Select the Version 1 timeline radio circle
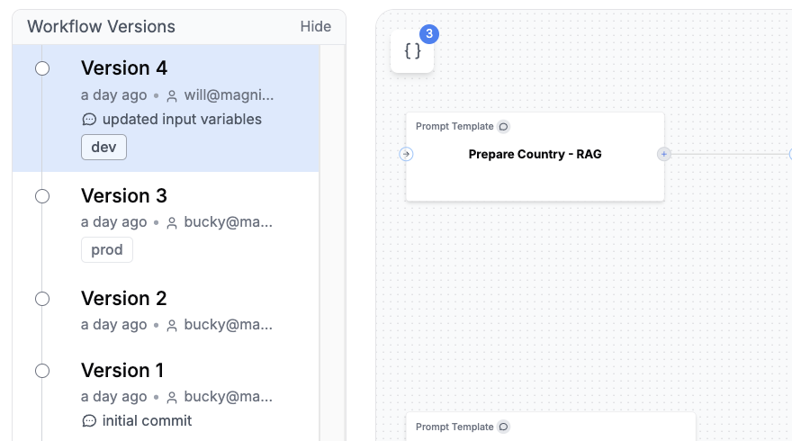Screen dimensions: 792x441 pyautogui.click(x=42, y=372)
